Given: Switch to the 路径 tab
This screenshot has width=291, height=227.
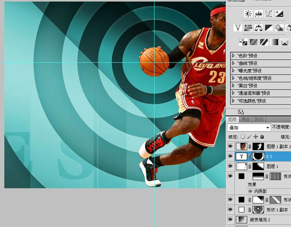Looking at the screenshot, I should (259, 119).
